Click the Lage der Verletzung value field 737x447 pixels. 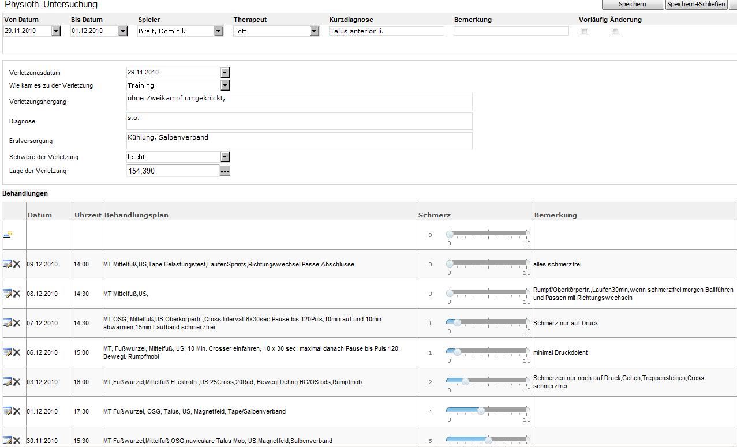(173, 171)
